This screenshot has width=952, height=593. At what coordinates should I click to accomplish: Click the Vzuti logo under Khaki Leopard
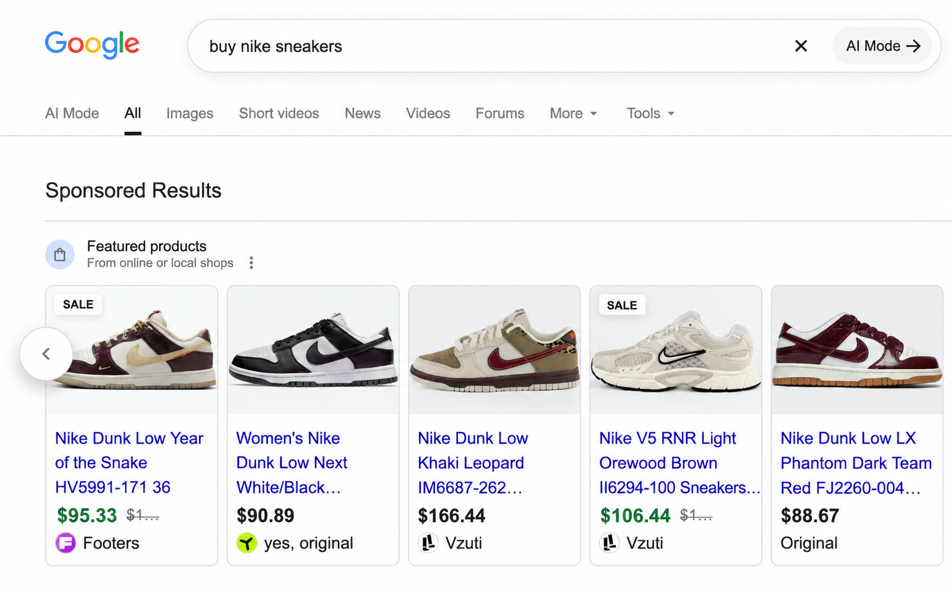[x=428, y=543]
